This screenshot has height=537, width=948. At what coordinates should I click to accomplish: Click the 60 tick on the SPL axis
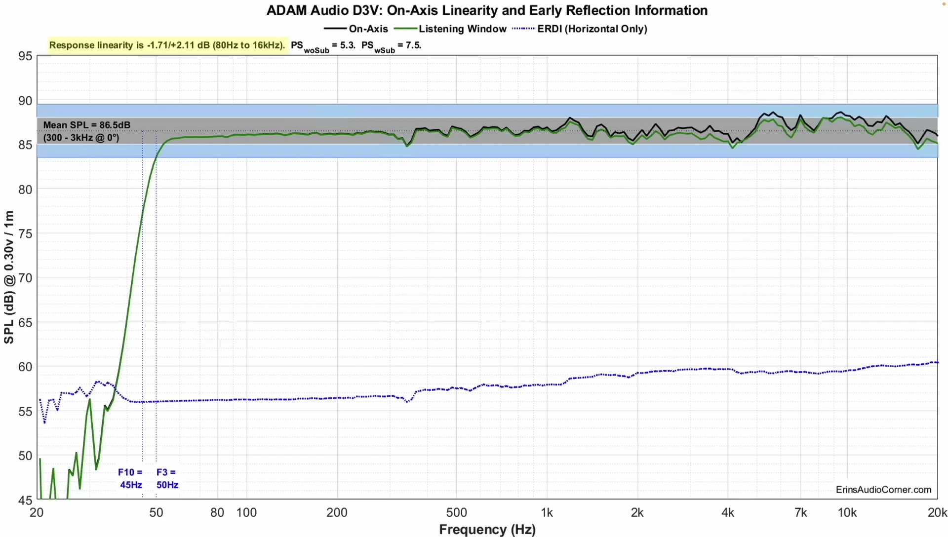click(25, 367)
